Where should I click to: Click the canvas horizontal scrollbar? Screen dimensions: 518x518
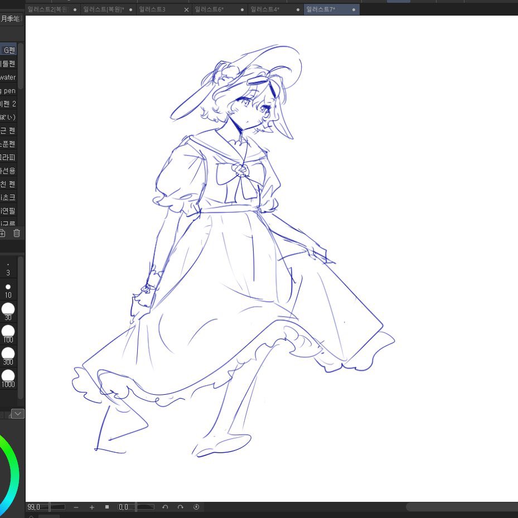click(462, 507)
